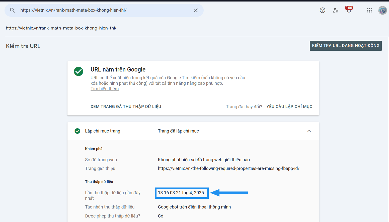Screen dimensions: 389x222
Task: Open notifications showing 166 alerts
Action: point(349,11)
